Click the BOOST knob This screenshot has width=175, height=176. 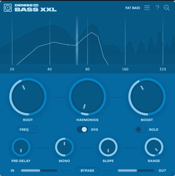[x=147, y=97]
